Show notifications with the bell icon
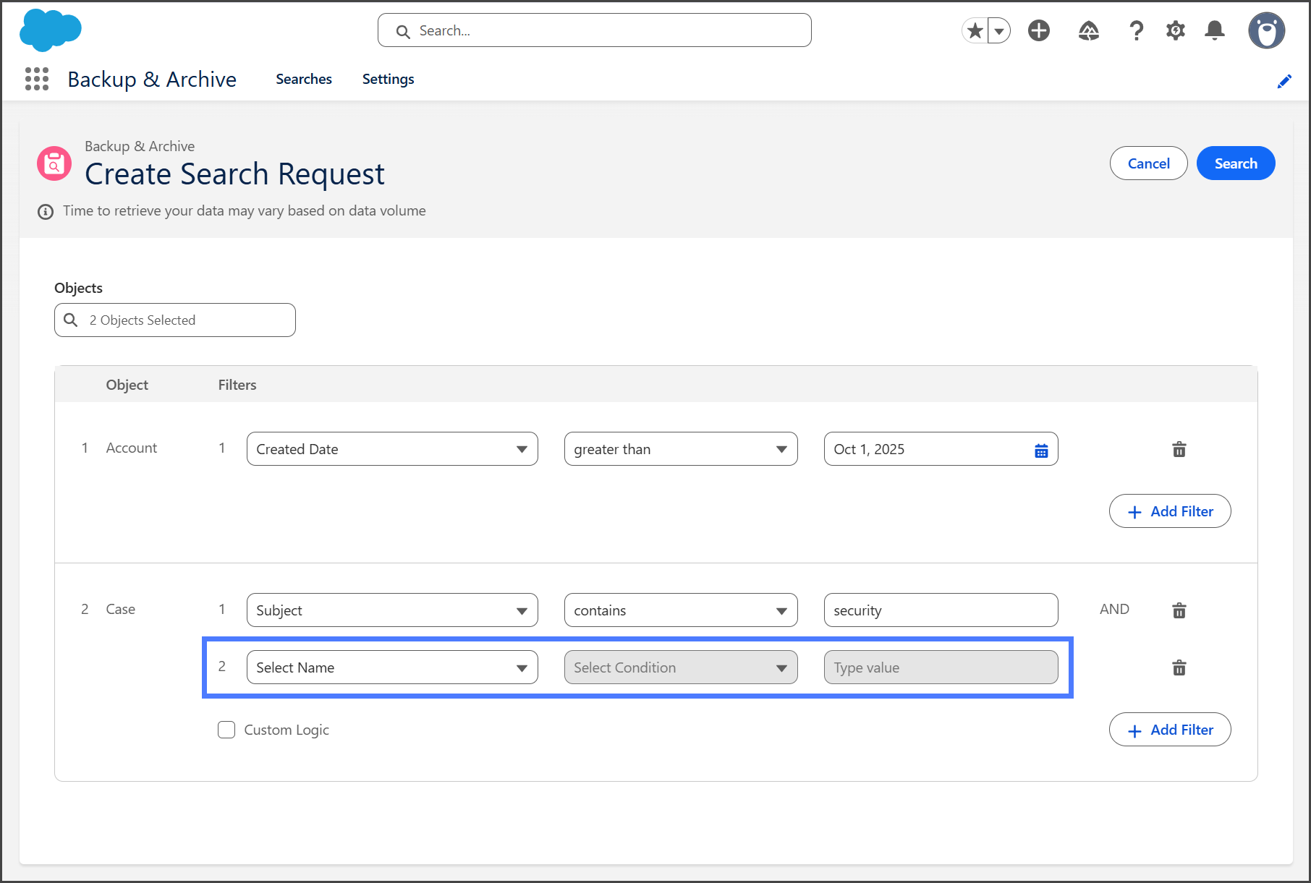This screenshot has height=883, width=1311. tap(1215, 30)
